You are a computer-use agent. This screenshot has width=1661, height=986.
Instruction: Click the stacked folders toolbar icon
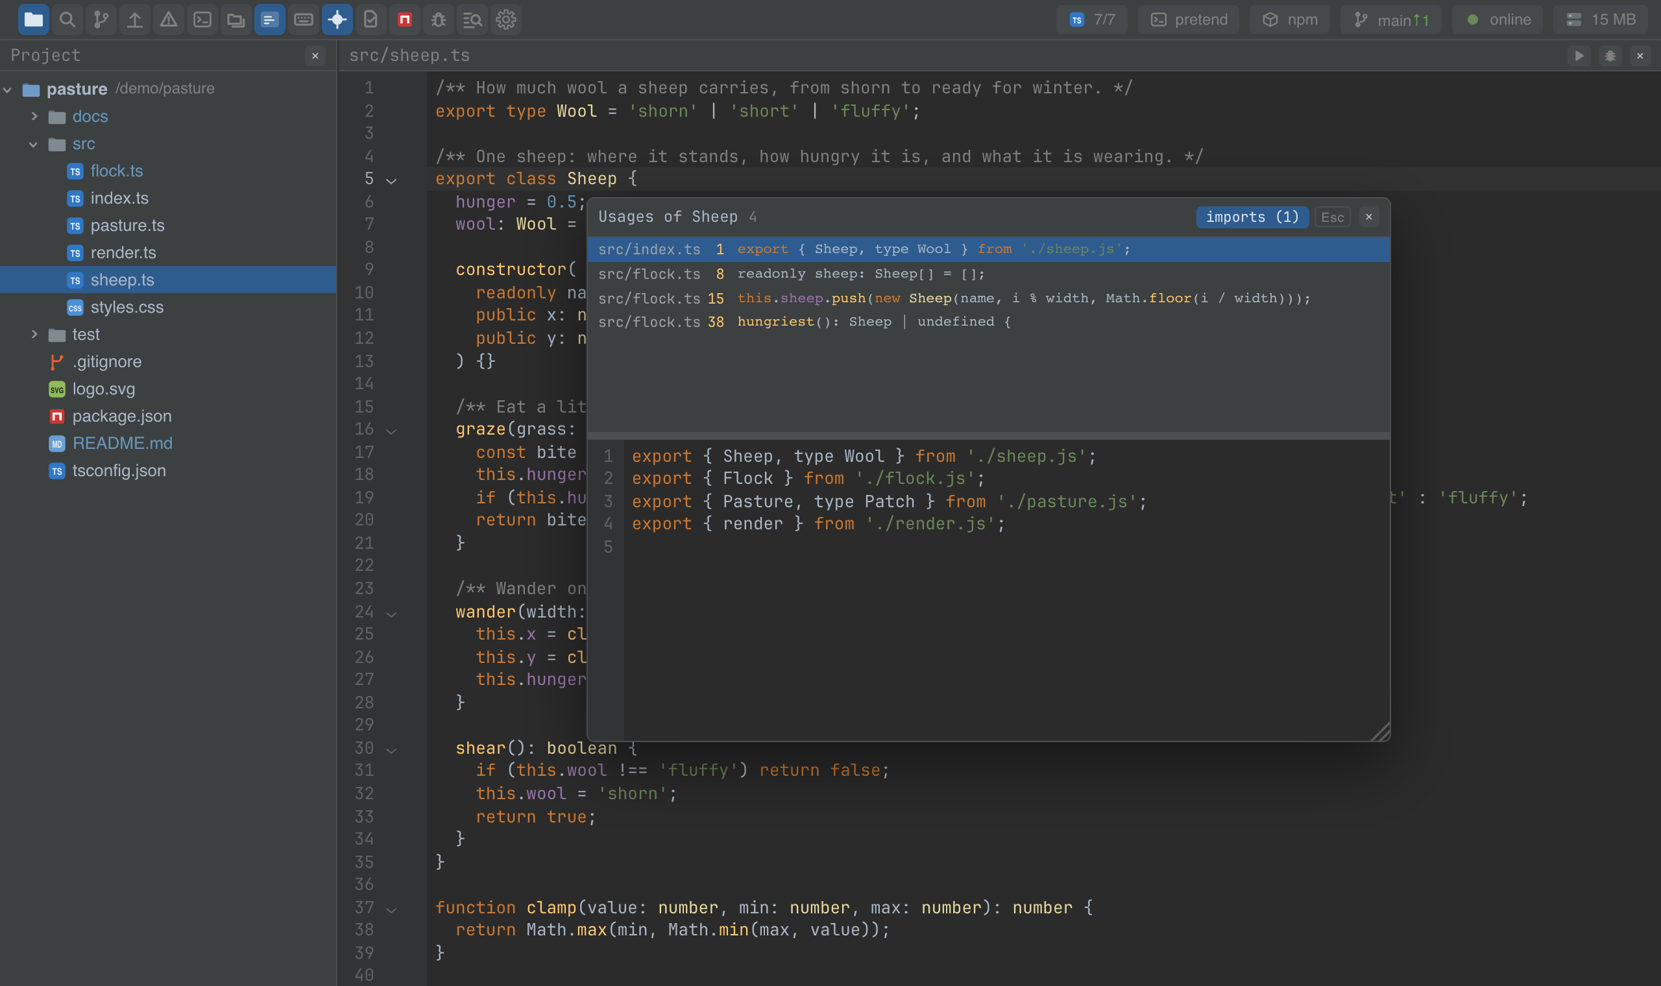click(x=236, y=19)
